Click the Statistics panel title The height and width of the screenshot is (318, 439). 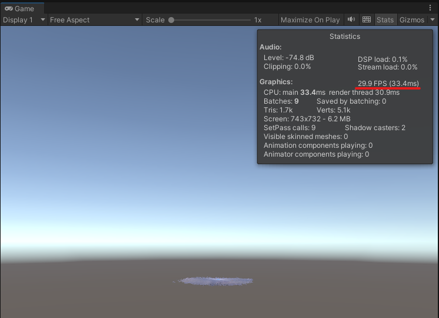(345, 37)
